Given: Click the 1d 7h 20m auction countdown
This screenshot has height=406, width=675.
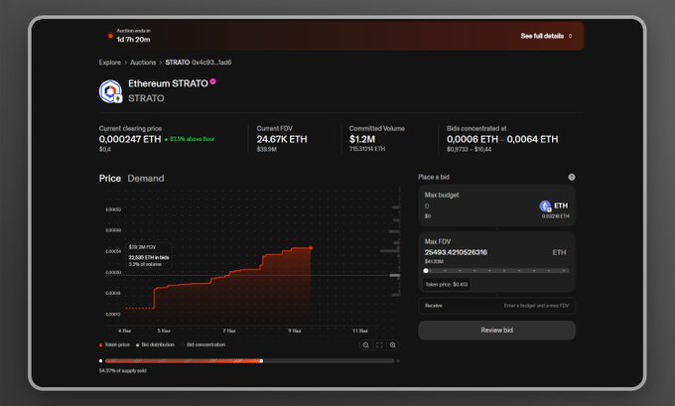Looking at the screenshot, I should coord(133,39).
